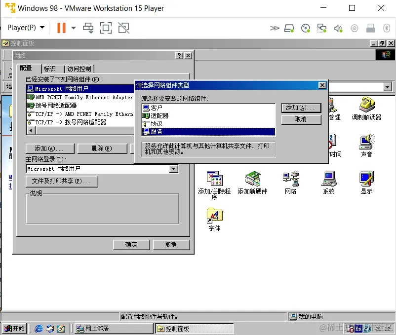The image size is (396, 335).
Task: Click 取消 in component type dialog
Action: (301, 119)
